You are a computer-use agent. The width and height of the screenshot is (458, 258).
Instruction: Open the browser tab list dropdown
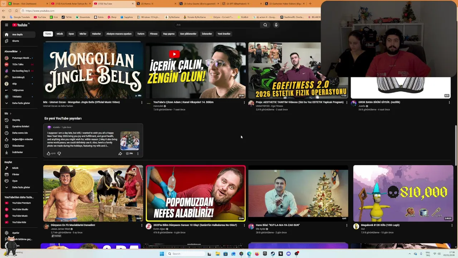point(3,4)
